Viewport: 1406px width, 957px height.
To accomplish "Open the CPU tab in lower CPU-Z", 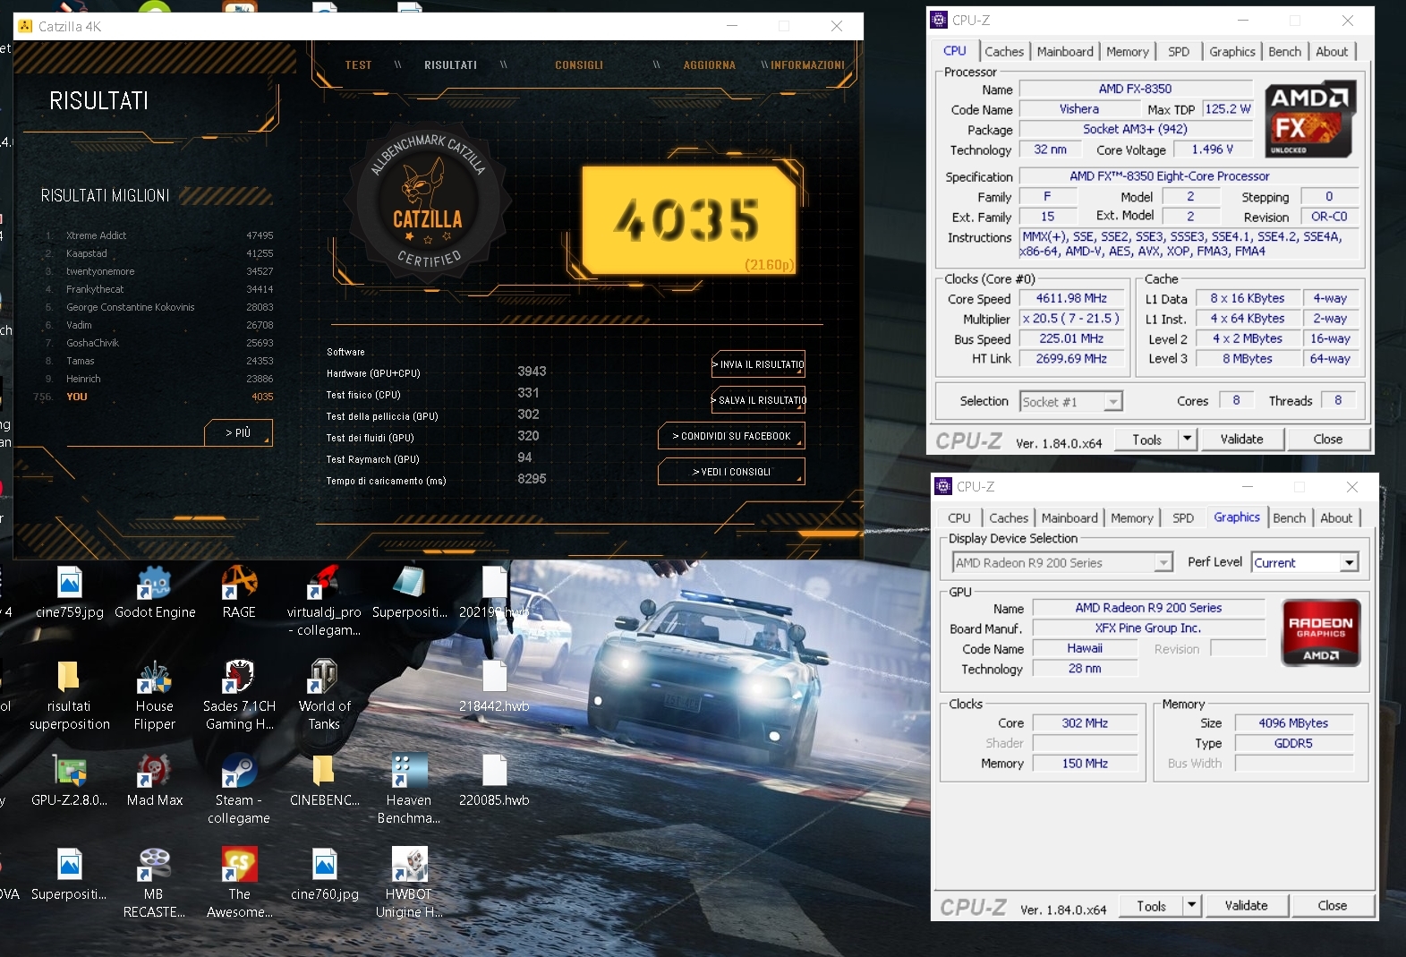I will tap(959, 517).
